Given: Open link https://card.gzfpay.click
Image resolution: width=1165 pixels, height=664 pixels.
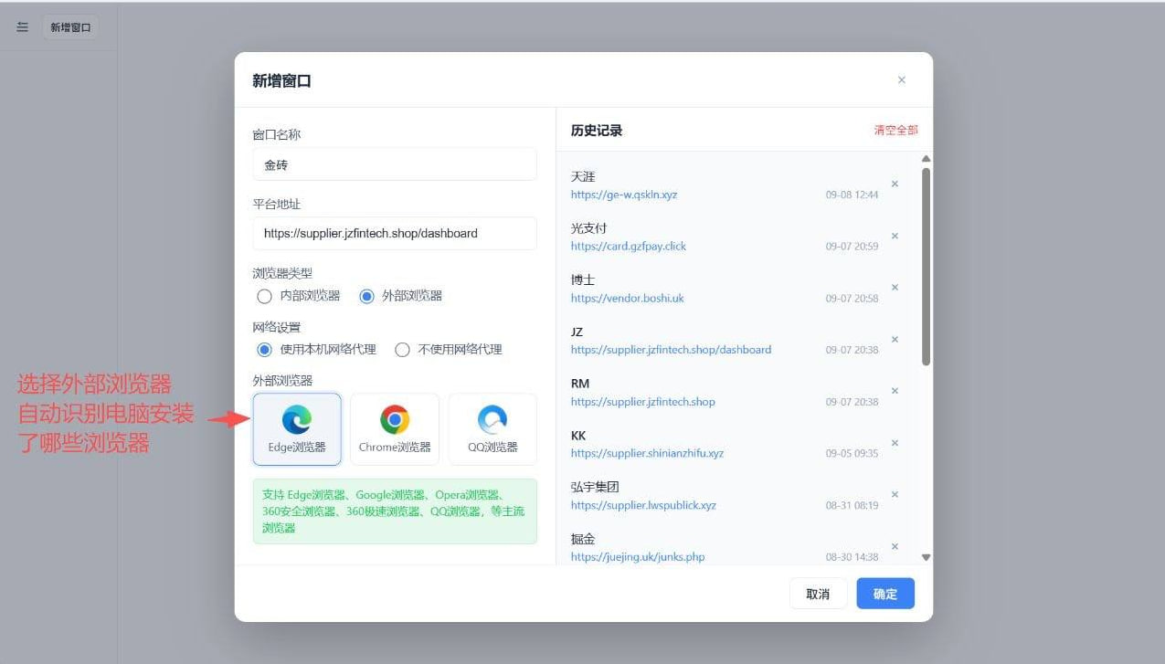Looking at the screenshot, I should [629, 247].
